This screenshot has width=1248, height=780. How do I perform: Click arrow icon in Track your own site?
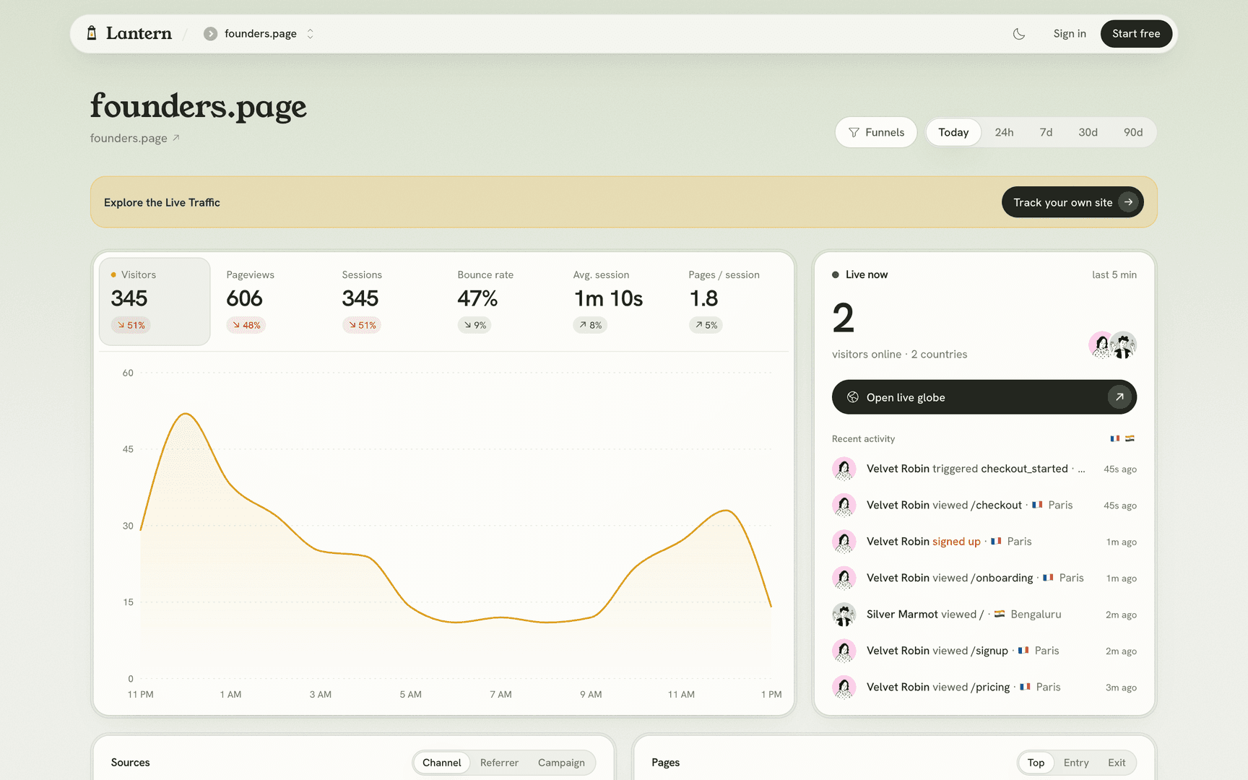pyautogui.click(x=1128, y=202)
